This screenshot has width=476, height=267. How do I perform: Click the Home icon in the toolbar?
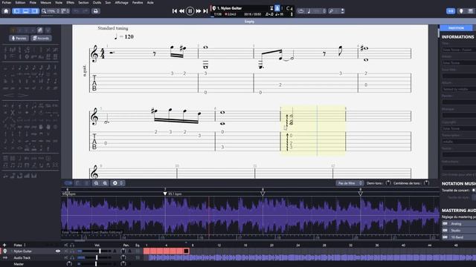tap(6, 11)
